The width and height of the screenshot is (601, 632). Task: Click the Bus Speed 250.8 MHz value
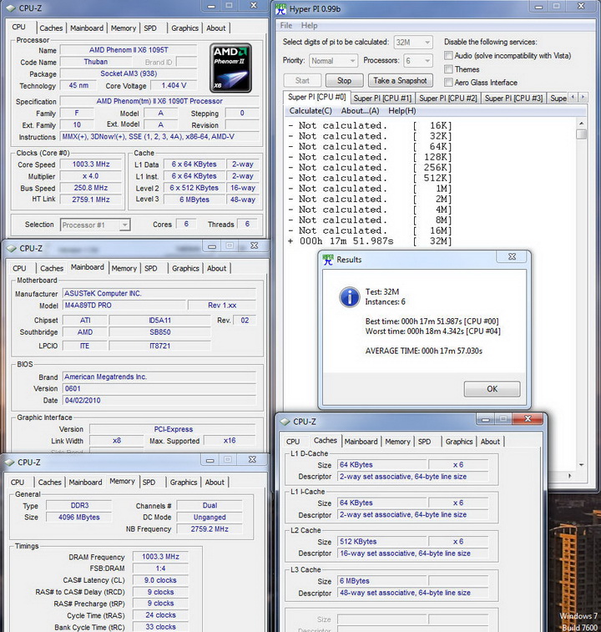pyautogui.click(x=91, y=188)
